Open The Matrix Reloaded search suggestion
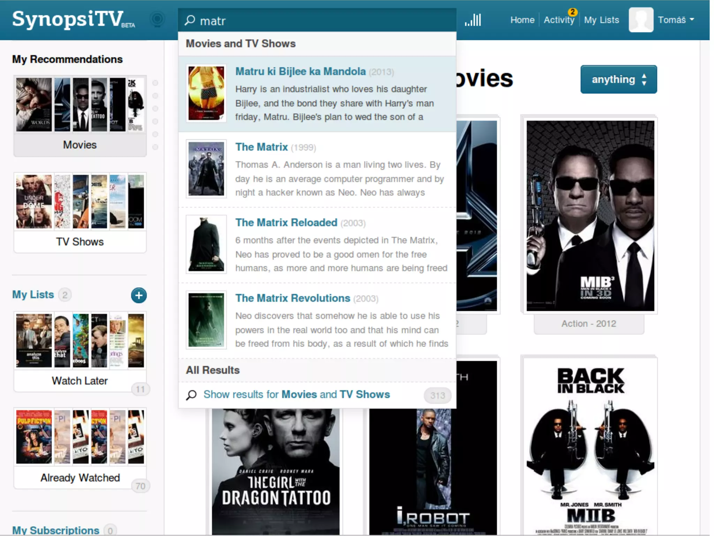Viewport: 714px width, 536px height. (286, 223)
